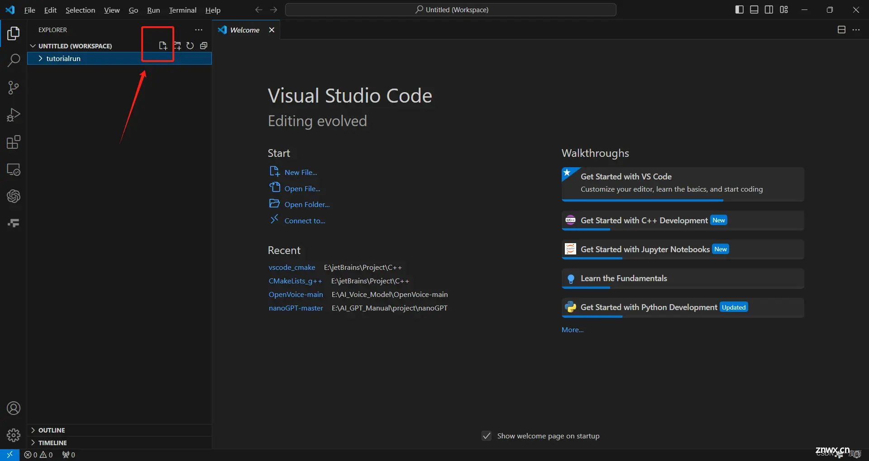Screen dimensions: 869x461
Task: Toggle the bottom Panel
Action: (754, 10)
